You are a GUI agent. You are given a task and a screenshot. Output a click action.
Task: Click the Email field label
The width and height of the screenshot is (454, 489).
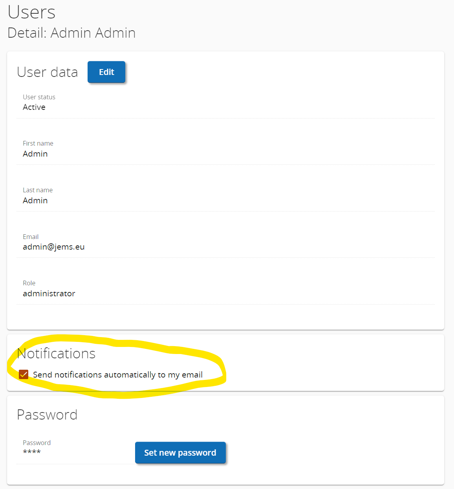click(31, 237)
